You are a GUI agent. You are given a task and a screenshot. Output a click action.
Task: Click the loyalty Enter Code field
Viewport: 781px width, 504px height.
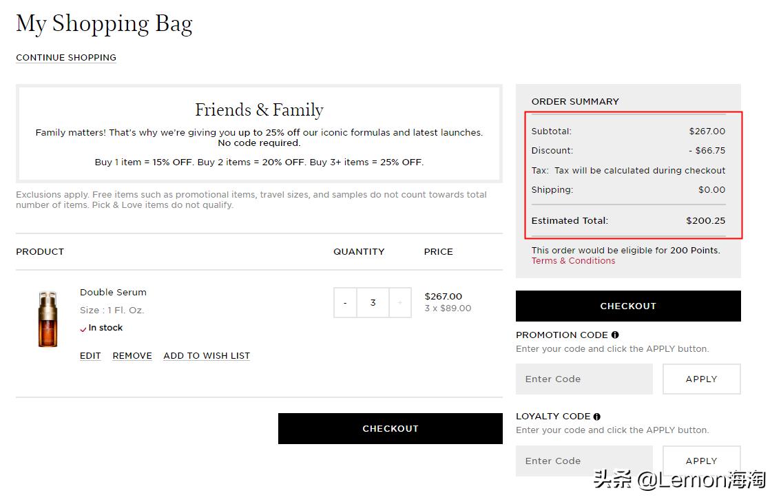(x=584, y=461)
